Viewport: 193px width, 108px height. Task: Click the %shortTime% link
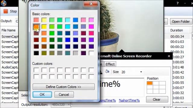[x=129, y=100]
